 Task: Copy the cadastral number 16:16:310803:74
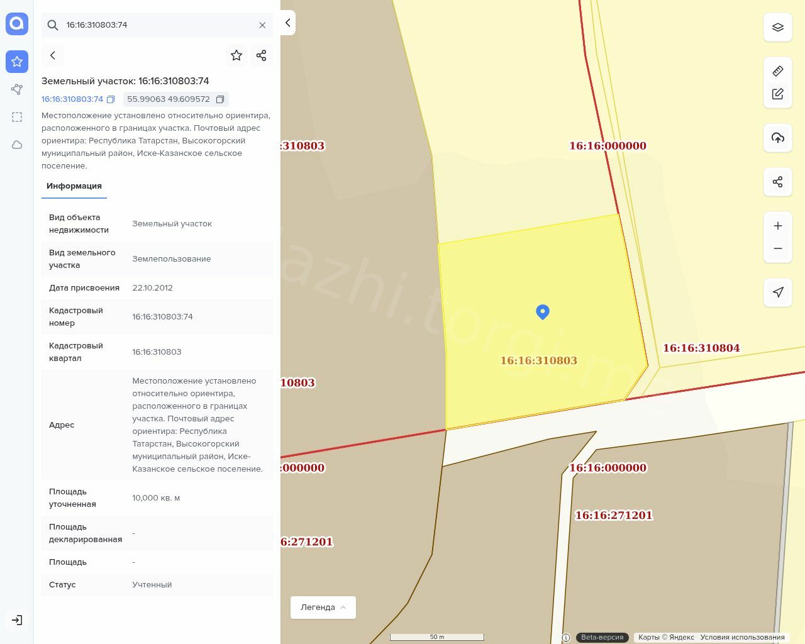point(111,99)
